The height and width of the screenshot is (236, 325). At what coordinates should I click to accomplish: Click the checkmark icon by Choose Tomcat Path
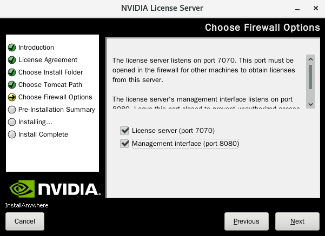12,85
